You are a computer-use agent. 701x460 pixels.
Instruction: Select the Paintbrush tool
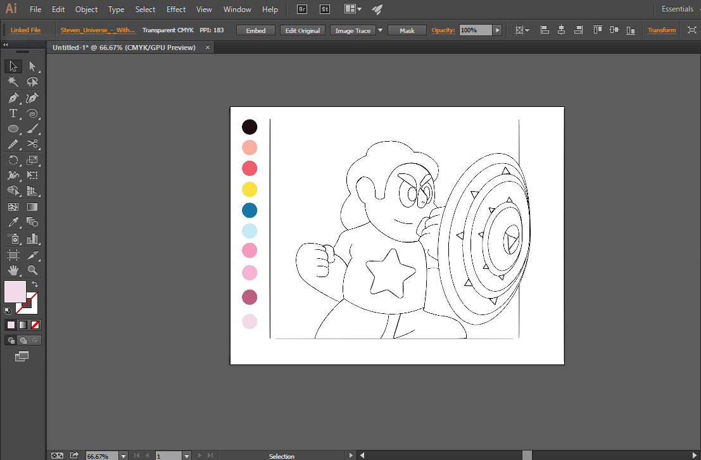(x=32, y=128)
